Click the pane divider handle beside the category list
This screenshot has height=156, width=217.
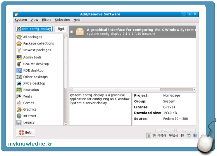[x=66, y=63]
